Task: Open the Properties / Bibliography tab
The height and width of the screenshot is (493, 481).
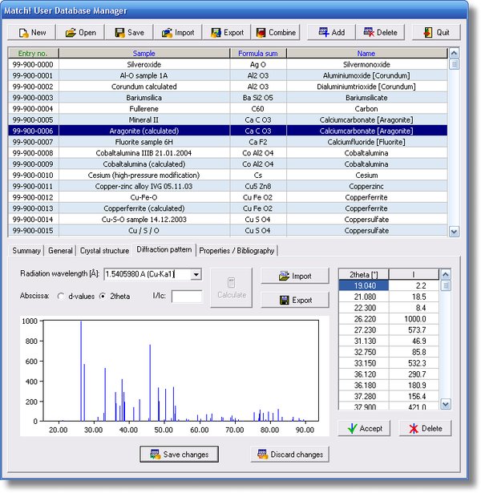Action: click(x=236, y=251)
